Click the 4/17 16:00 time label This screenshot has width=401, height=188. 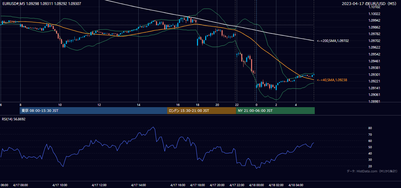(x=178, y=185)
